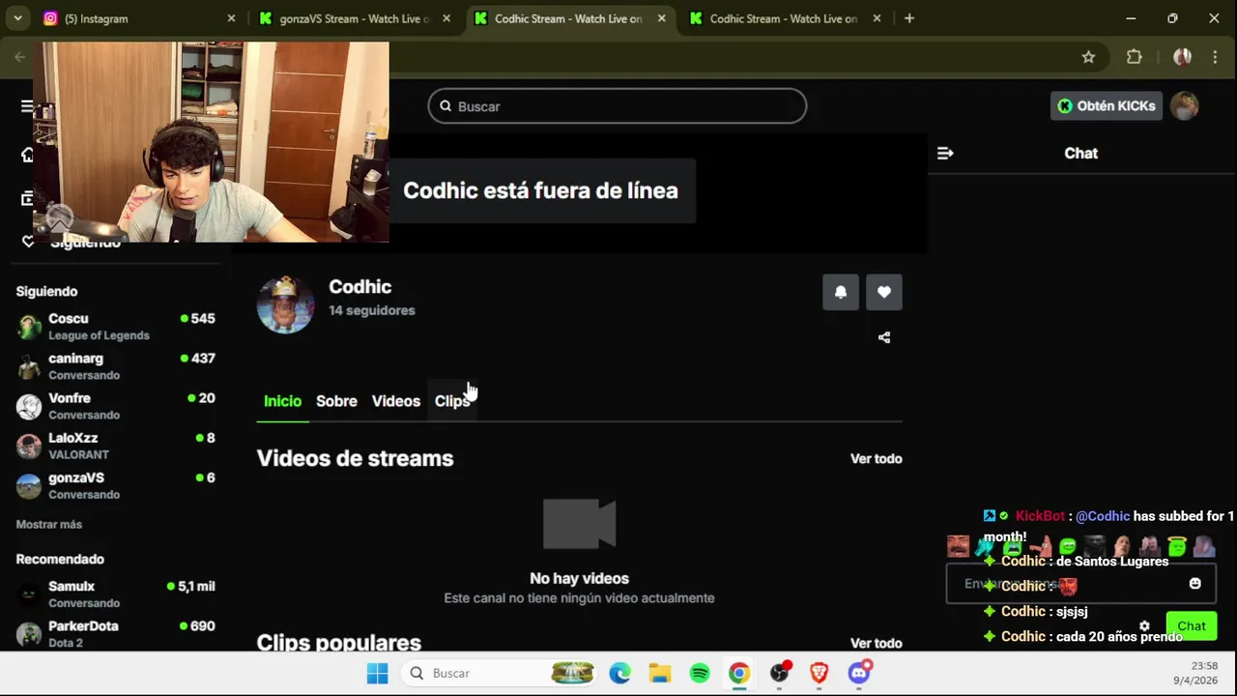Open Chrome's tab search dropdown

click(x=17, y=18)
